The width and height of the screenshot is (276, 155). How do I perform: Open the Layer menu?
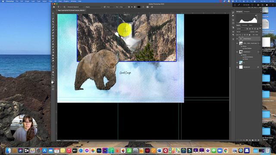33,1
